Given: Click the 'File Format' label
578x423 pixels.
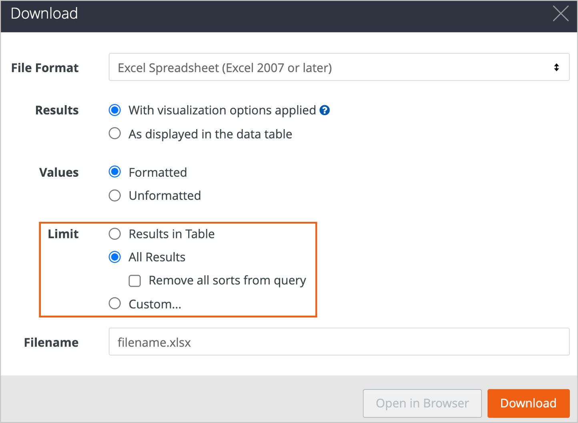Looking at the screenshot, I should pos(45,68).
